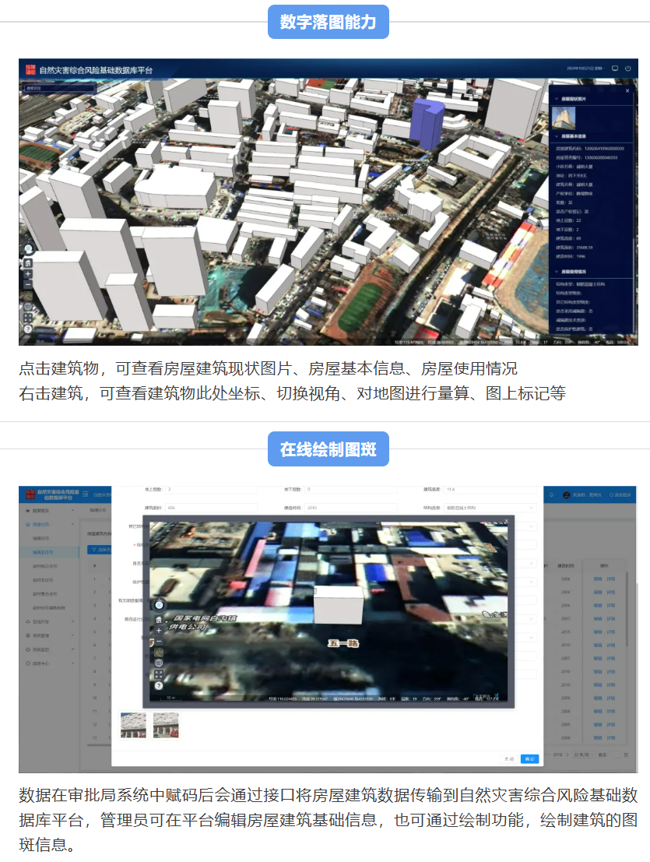Click the blue 确定 button in the dialog
650x862 pixels.
tap(529, 758)
